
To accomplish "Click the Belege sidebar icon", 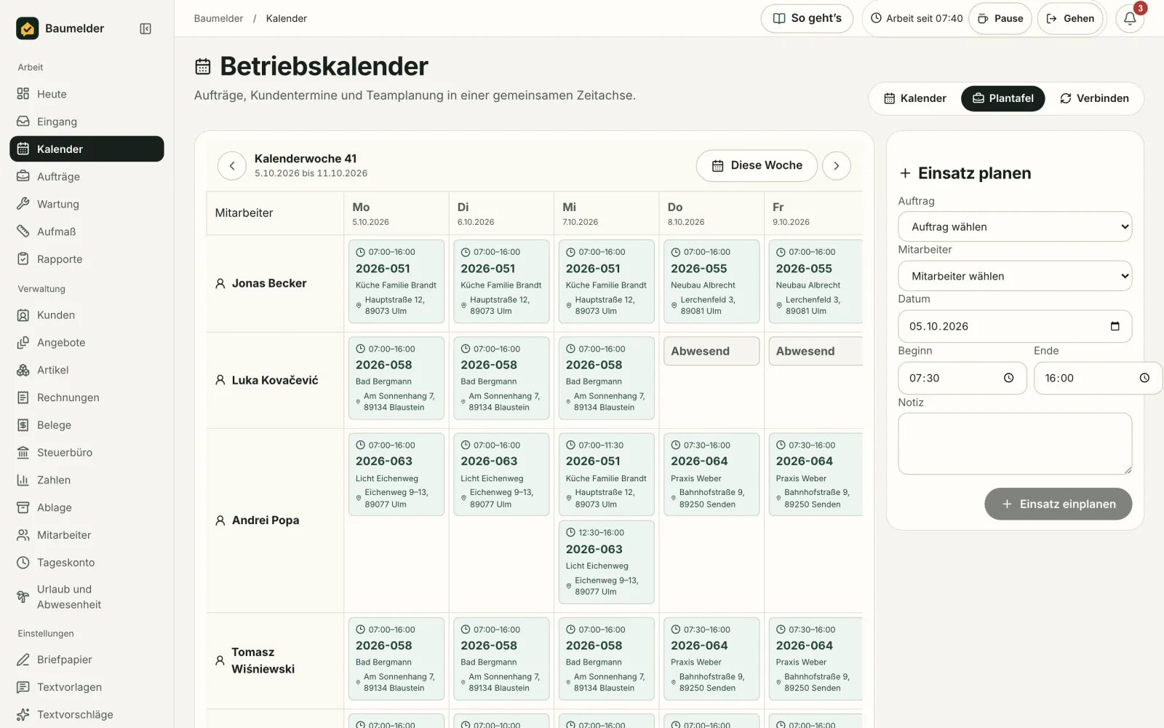I will (x=23, y=425).
